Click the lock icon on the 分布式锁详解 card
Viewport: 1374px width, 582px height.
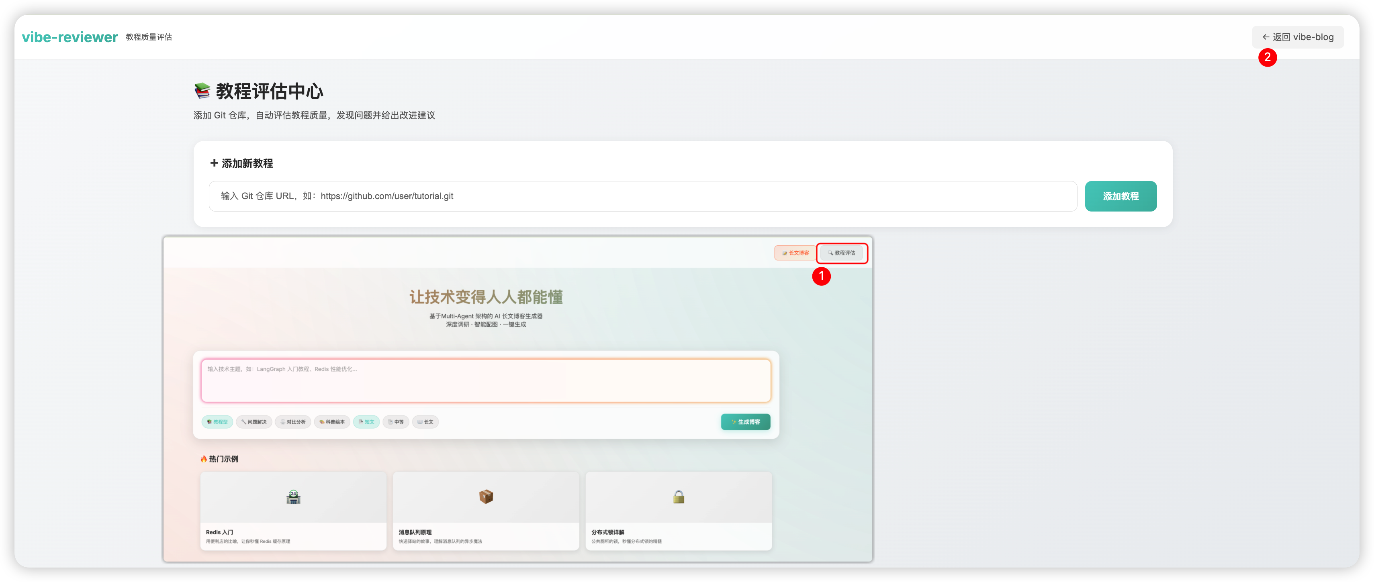679,497
